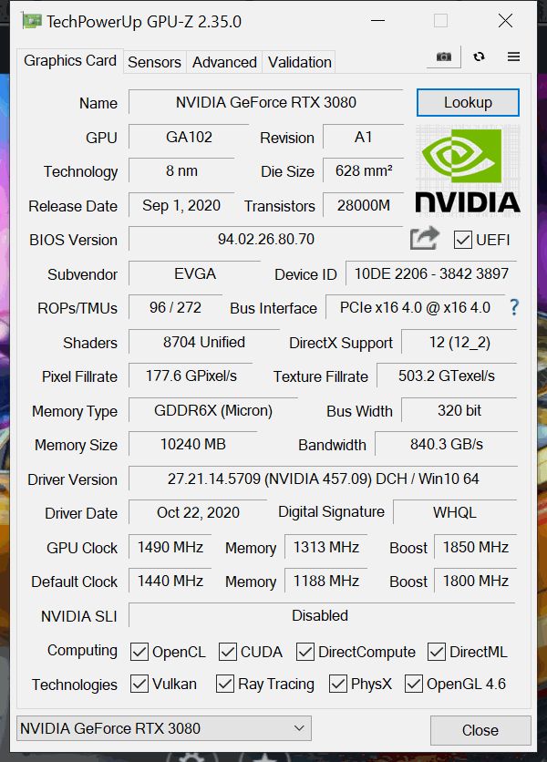Click the Digital Signature field WHQL
The image size is (547, 762).
[x=455, y=512]
